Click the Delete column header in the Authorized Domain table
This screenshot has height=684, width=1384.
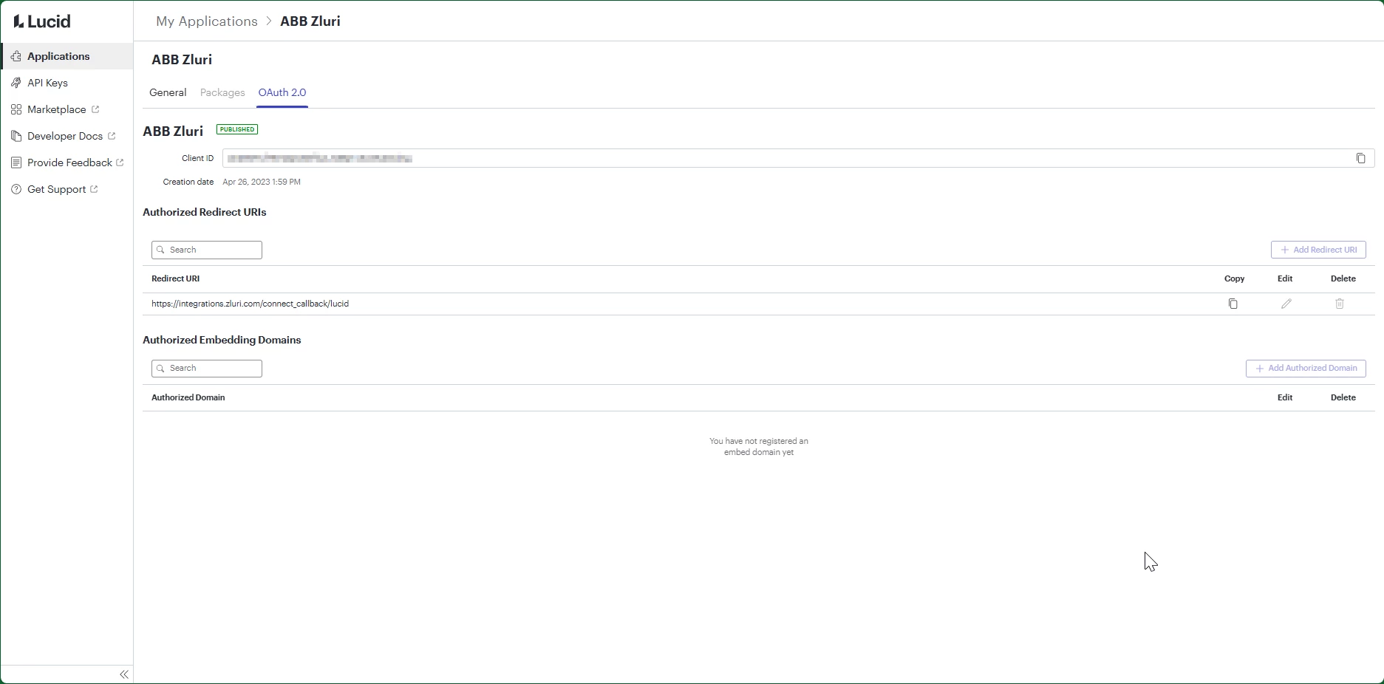(1343, 397)
